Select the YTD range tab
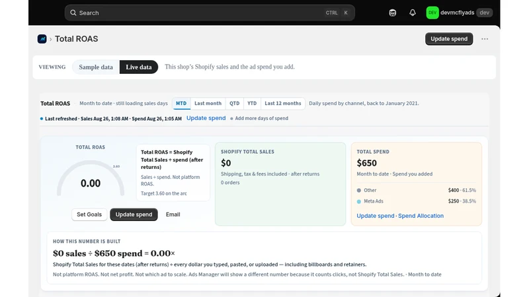 pos(252,104)
